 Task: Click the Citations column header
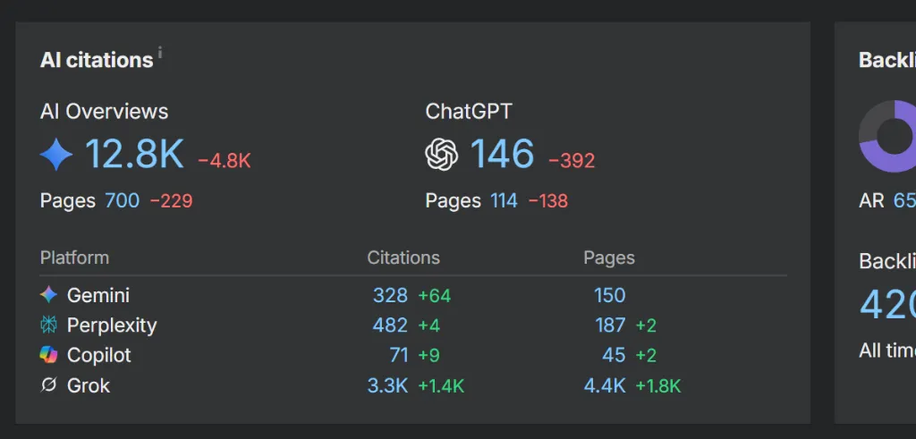[403, 257]
